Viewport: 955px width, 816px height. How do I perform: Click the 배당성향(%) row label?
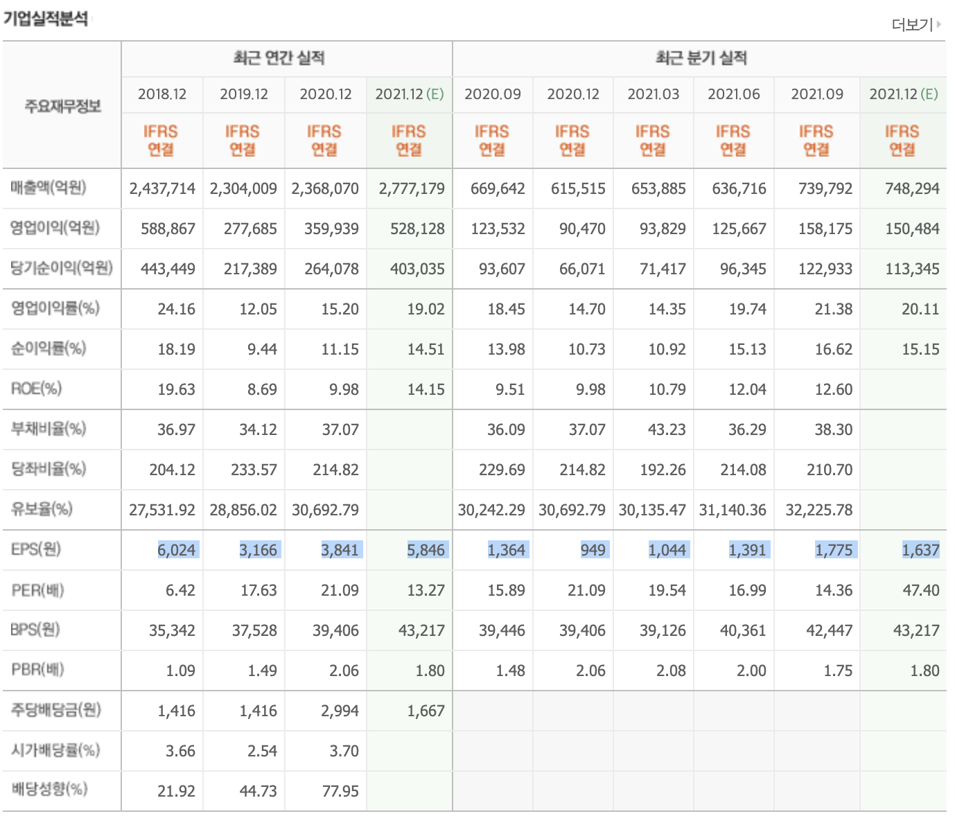click(x=49, y=789)
